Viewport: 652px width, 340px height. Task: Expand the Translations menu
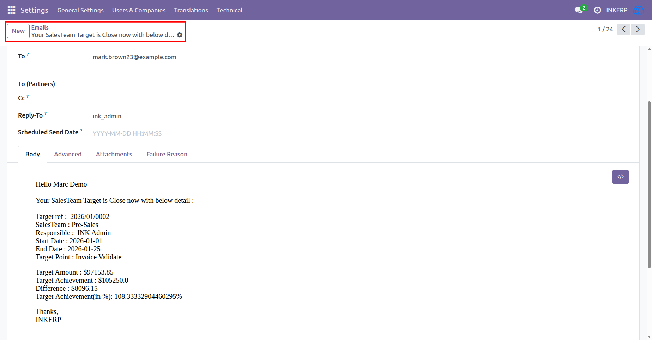[191, 10]
